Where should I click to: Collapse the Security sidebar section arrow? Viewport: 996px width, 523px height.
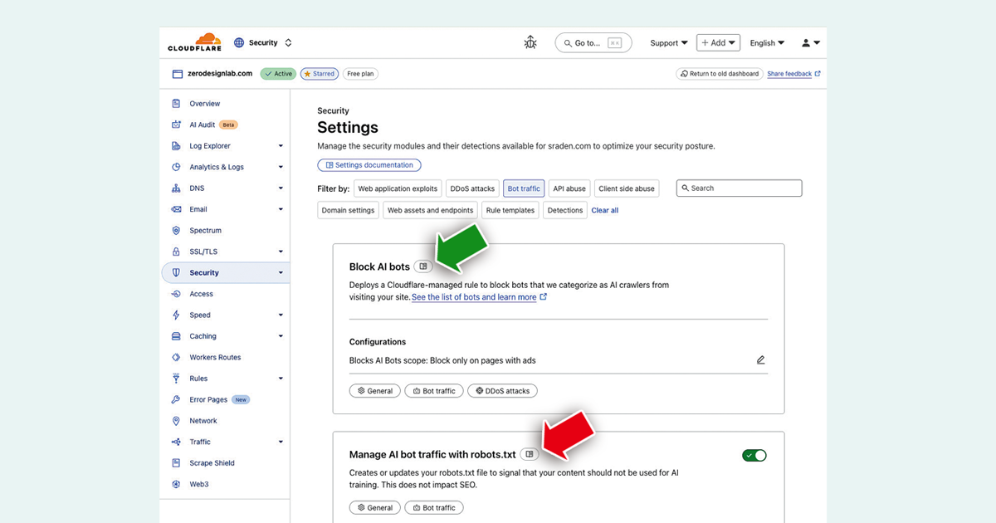281,272
